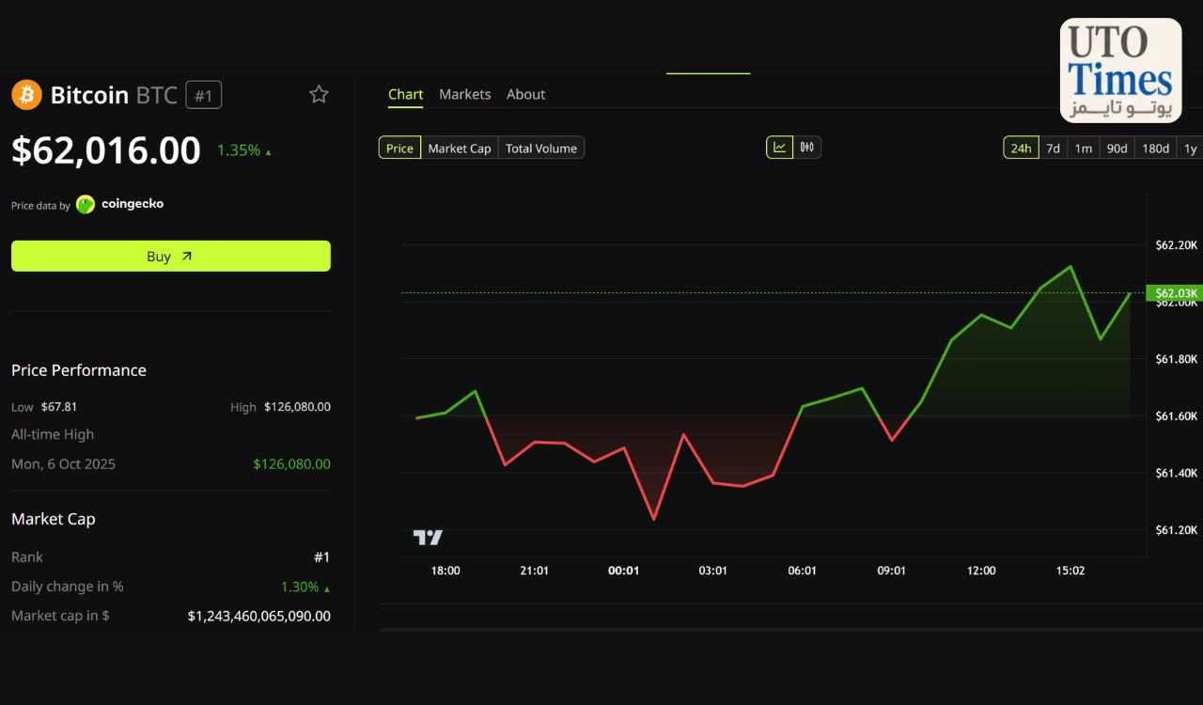Add Bitcoin to favorites with star icon
The image size is (1203, 705).
click(x=320, y=94)
